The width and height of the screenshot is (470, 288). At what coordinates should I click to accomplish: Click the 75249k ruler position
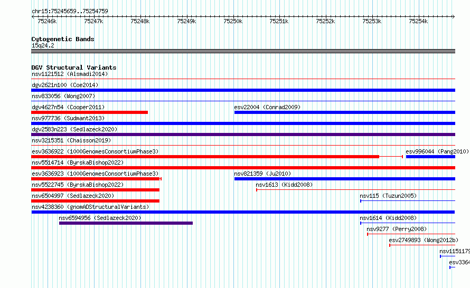click(186, 21)
